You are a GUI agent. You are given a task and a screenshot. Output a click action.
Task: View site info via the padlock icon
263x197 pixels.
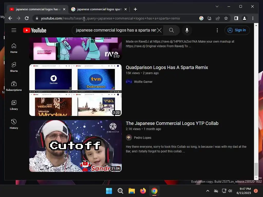37,18
